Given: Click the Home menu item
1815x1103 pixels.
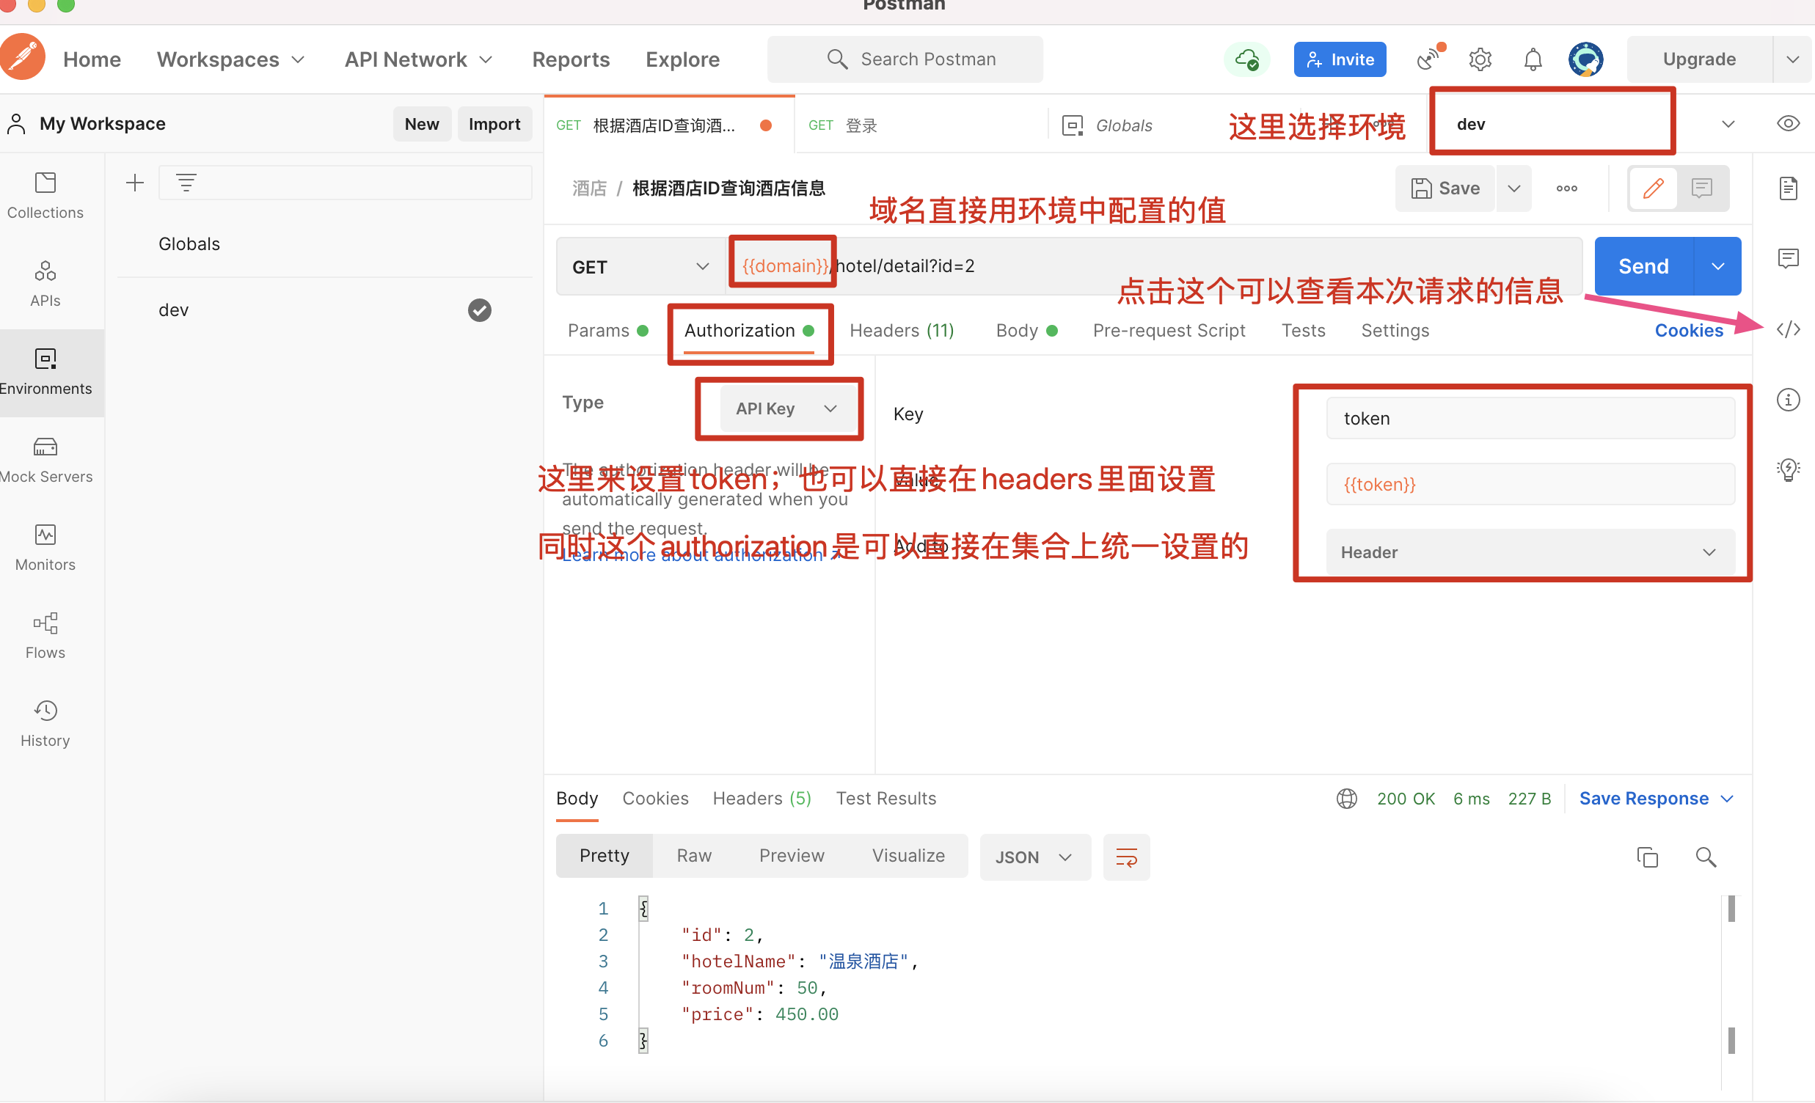Looking at the screenshot, I should (92, 59).
